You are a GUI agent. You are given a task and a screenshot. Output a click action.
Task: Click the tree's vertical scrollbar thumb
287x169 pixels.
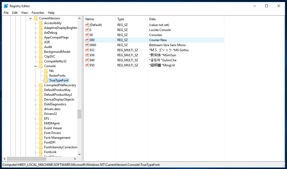tap(79, 114)
